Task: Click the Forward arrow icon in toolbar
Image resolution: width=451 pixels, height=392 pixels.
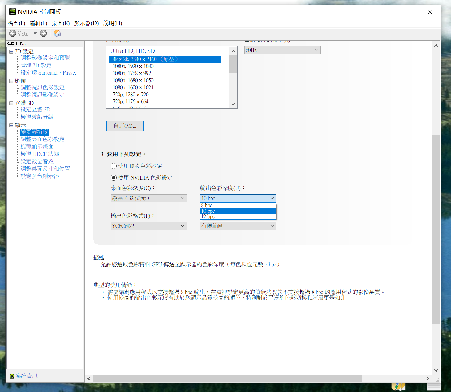Action: pos(43,33)
